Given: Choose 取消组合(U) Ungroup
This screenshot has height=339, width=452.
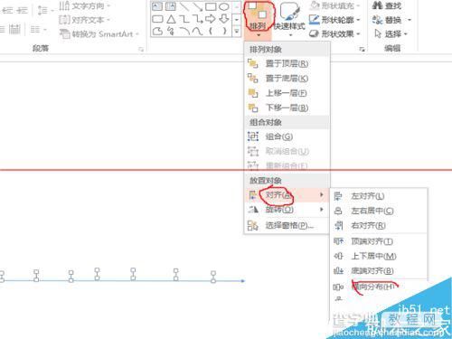Looking at the screenshot, I should pos(287,151).
